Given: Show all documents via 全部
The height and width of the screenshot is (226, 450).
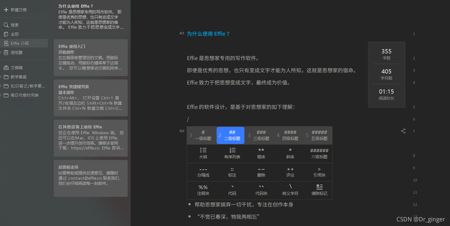Looking at the screenshot, I should pos(11,34).
